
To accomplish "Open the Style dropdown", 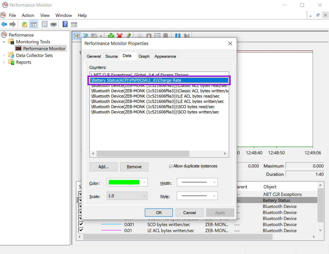I will click(197, 196).
